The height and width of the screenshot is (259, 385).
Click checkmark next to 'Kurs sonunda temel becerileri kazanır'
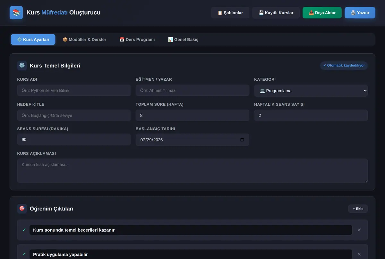pyautogui.click(x=24, y=230)
